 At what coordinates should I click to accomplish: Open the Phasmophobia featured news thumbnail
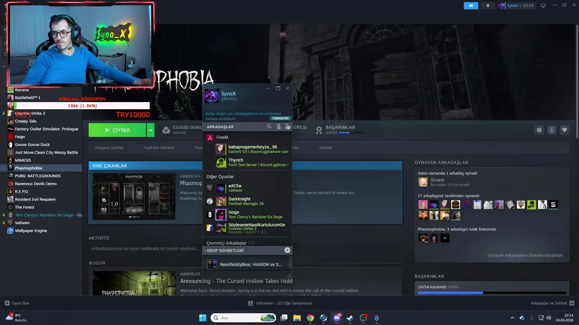[x=134, y=196]
